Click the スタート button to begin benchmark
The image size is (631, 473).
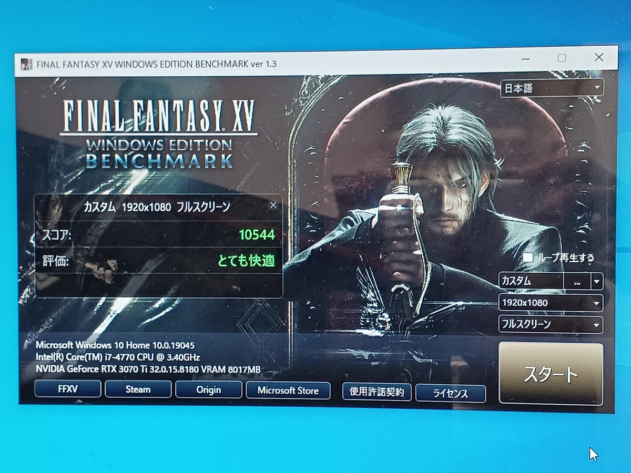coord(551,373)
